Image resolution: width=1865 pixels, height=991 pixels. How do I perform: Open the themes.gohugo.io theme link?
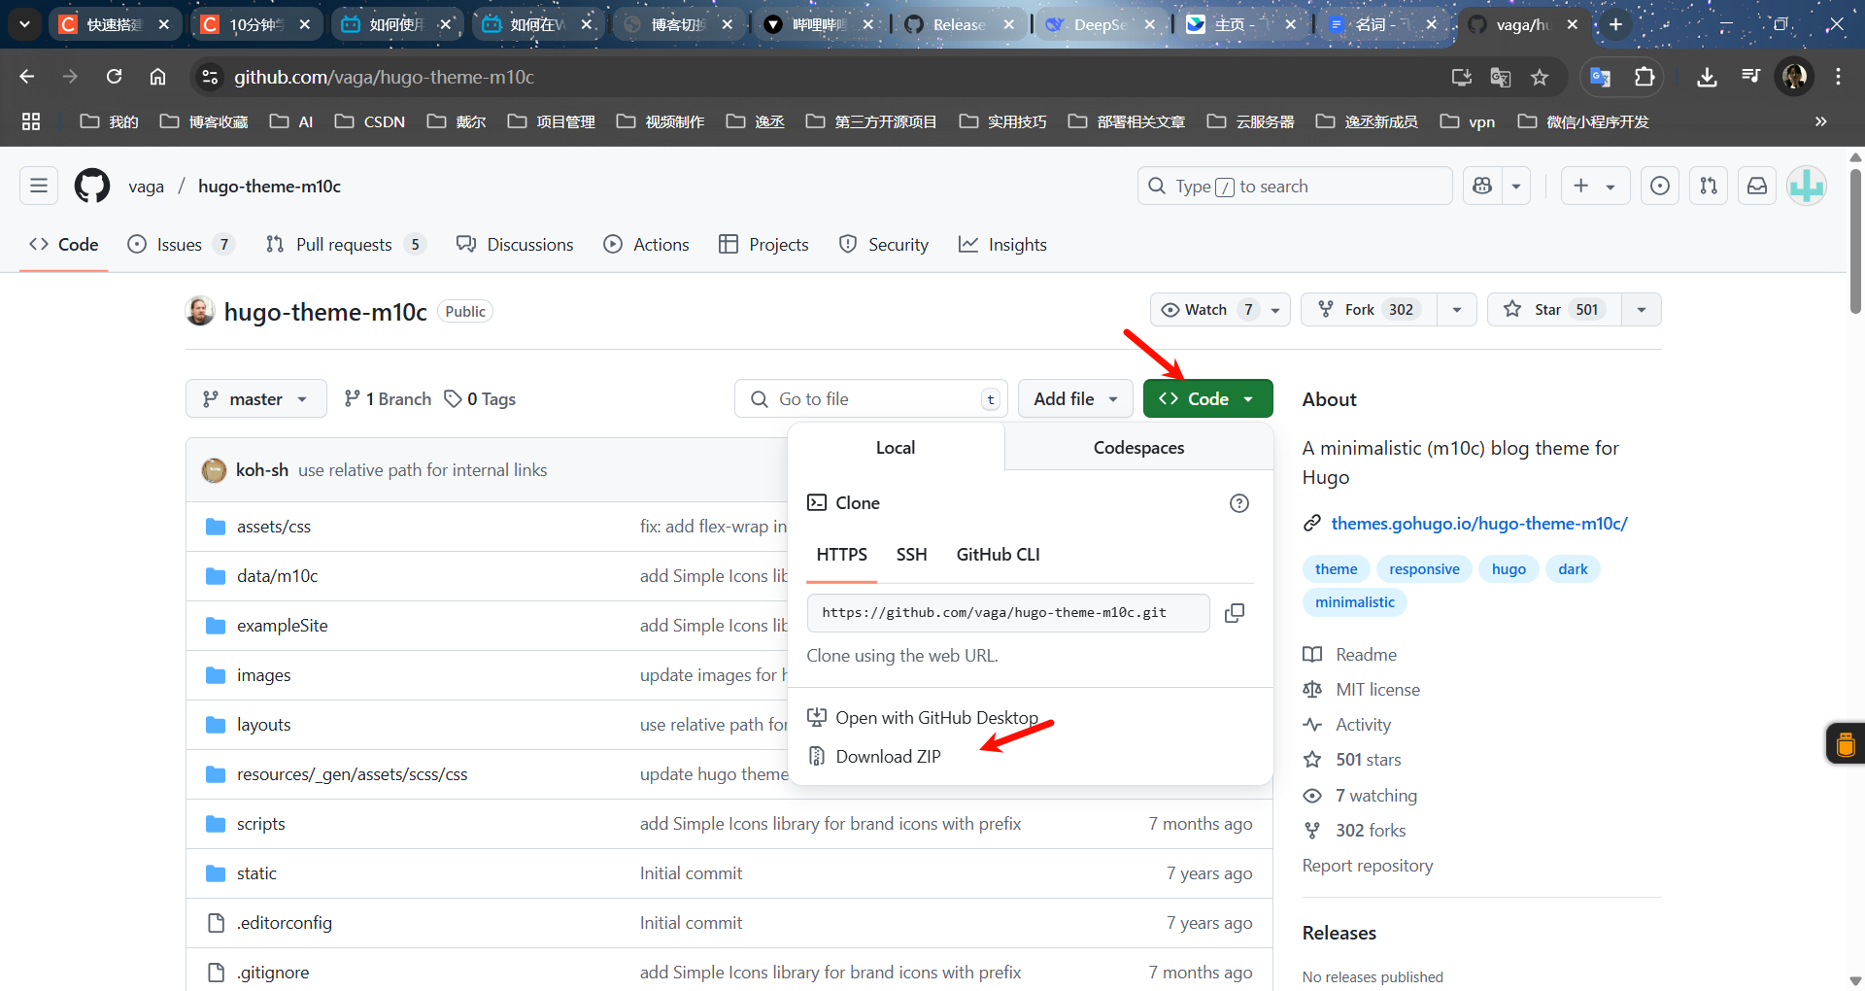pyautogui.click(x=1478, y=524)
